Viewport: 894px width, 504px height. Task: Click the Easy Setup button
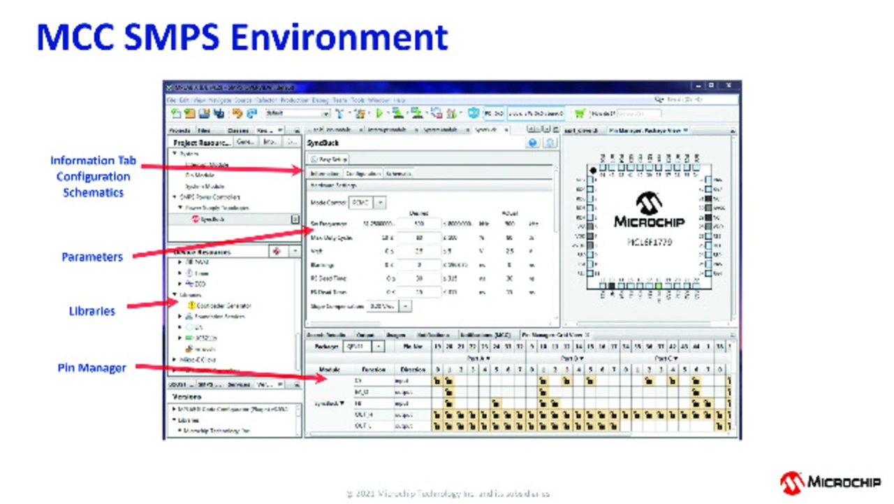coord(328,159)
